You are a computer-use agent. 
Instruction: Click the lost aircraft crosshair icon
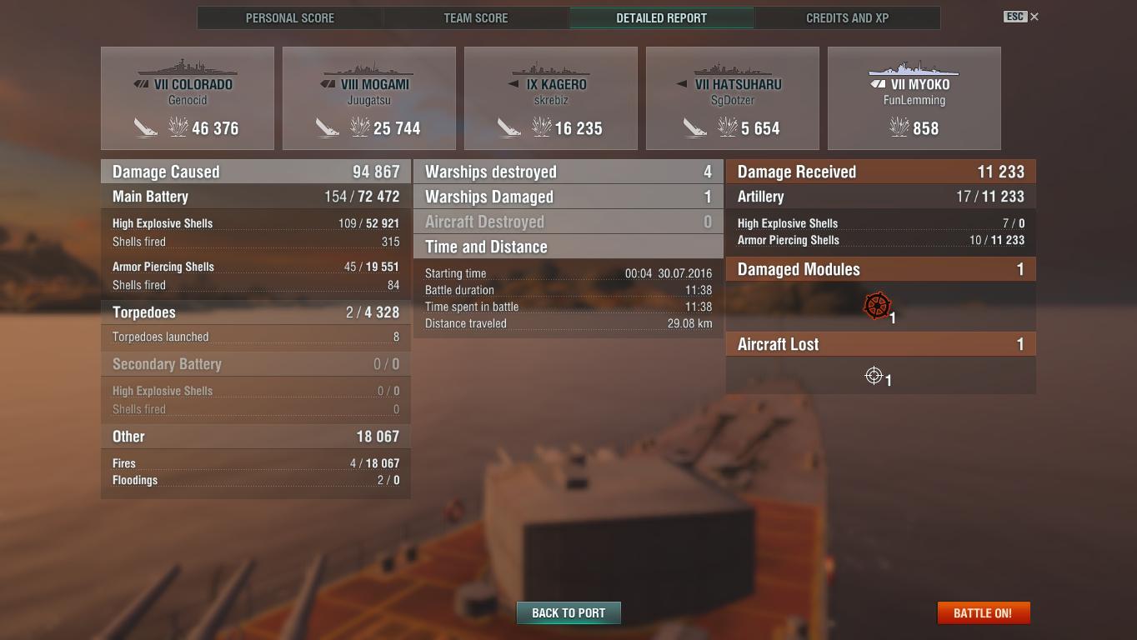click(874, 376)
